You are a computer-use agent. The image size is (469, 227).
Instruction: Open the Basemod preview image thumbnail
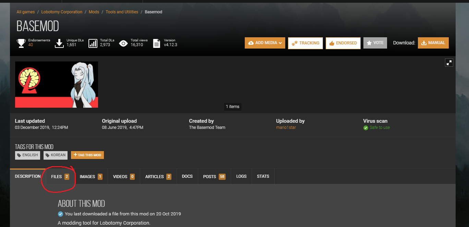(57, 84)
